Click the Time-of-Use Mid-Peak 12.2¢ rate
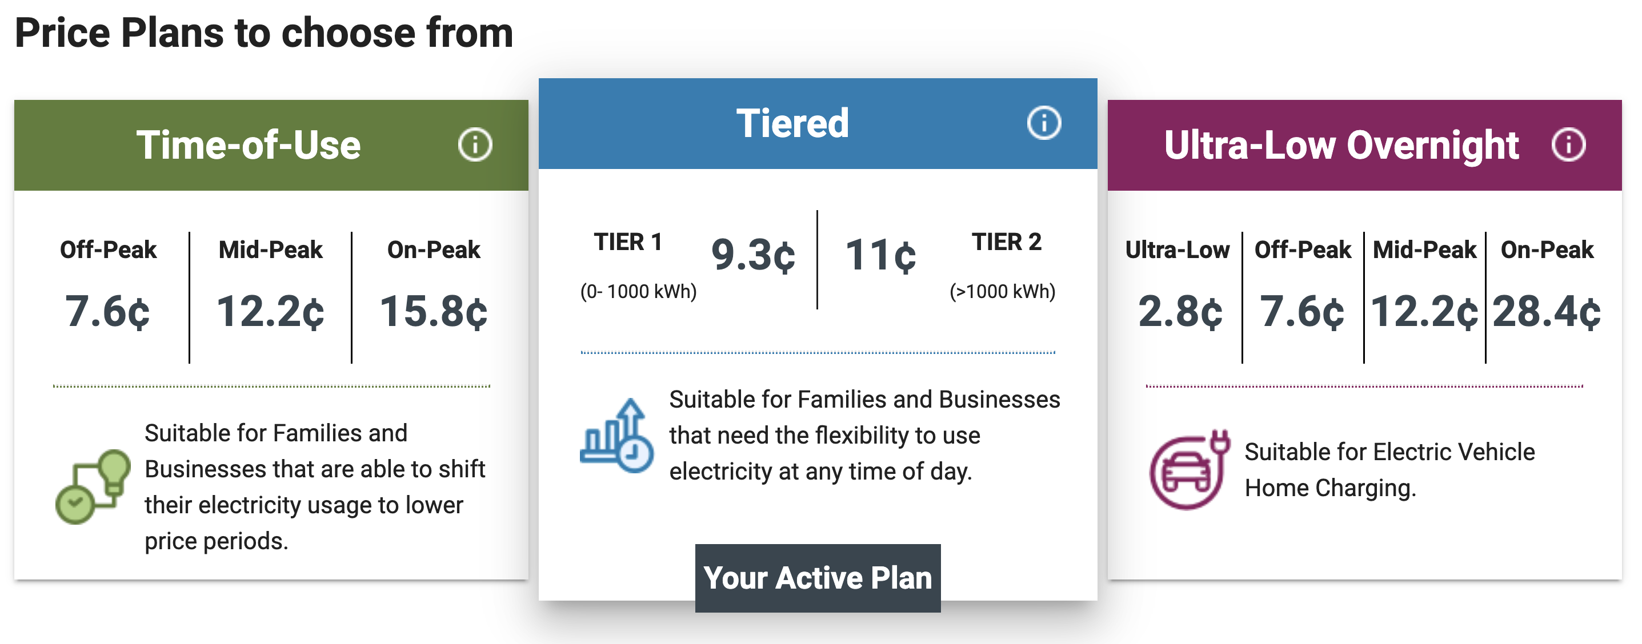 [270, 312]
